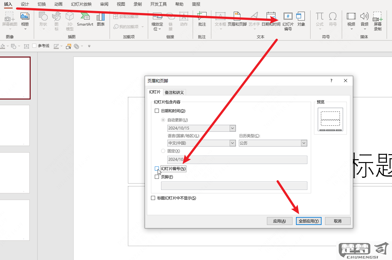Select the 自动更新(U) radio button
The height and width of the screenshot is (260, 392).
(x=163, y=120)
